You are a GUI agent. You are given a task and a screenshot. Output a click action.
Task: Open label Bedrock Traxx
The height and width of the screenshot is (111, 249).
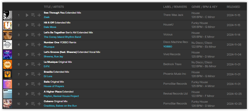tap(173, 64)
